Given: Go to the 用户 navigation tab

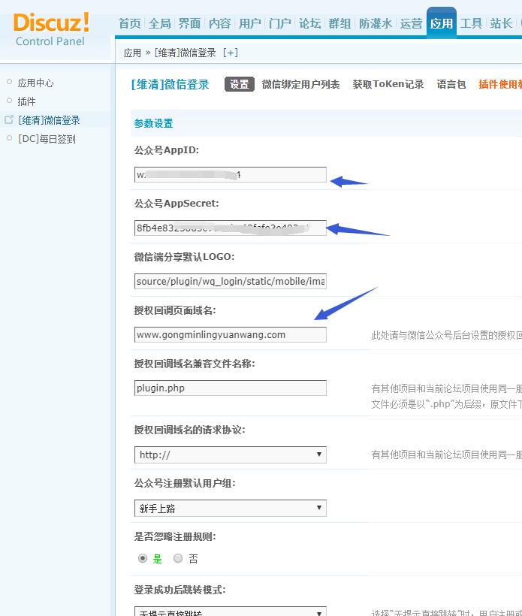Looking at the screenshot, I should coord(250,23).
